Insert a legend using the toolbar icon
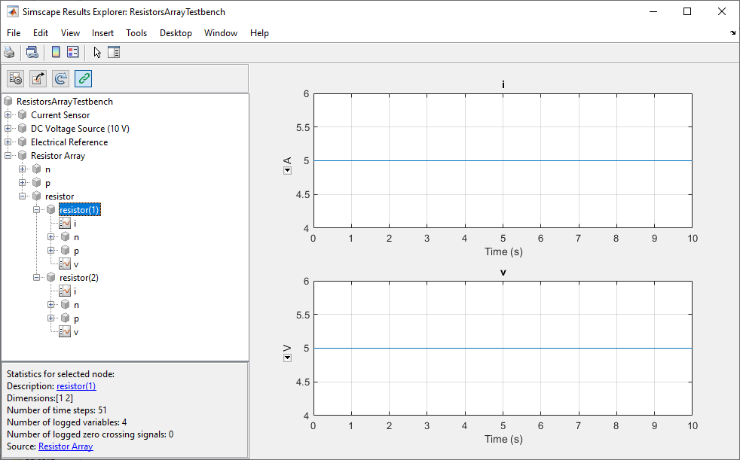 (72, 52)
